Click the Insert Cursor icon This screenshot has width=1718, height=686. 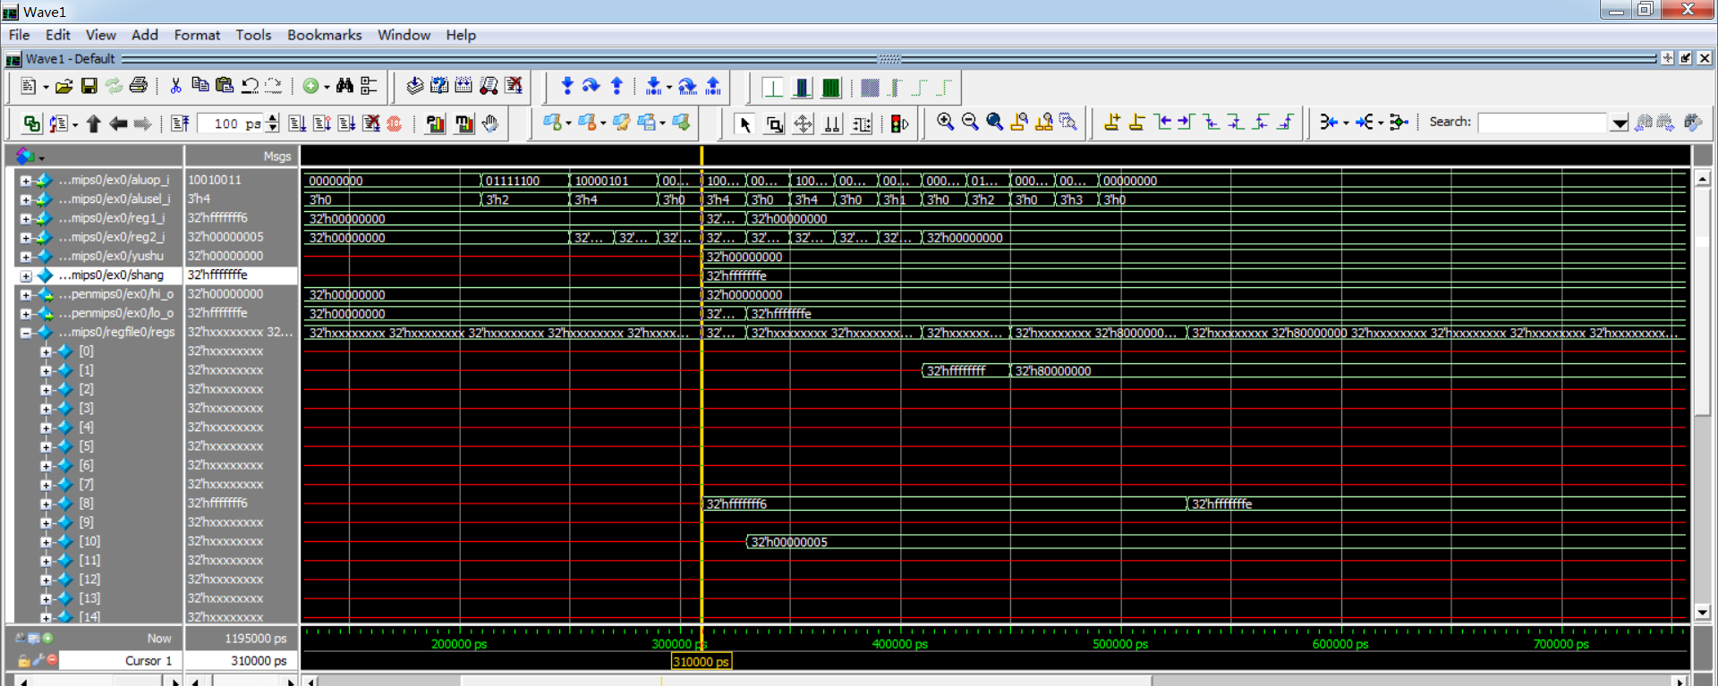pos(1112,123)
